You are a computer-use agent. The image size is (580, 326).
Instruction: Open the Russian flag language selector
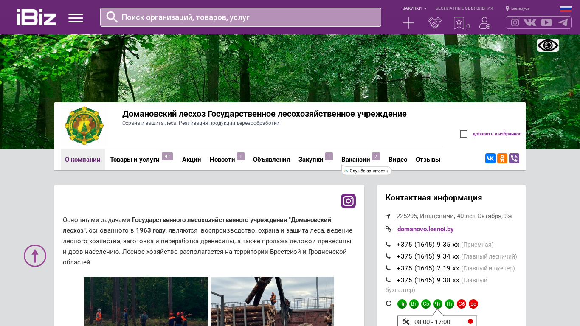[x=566, y=8]
